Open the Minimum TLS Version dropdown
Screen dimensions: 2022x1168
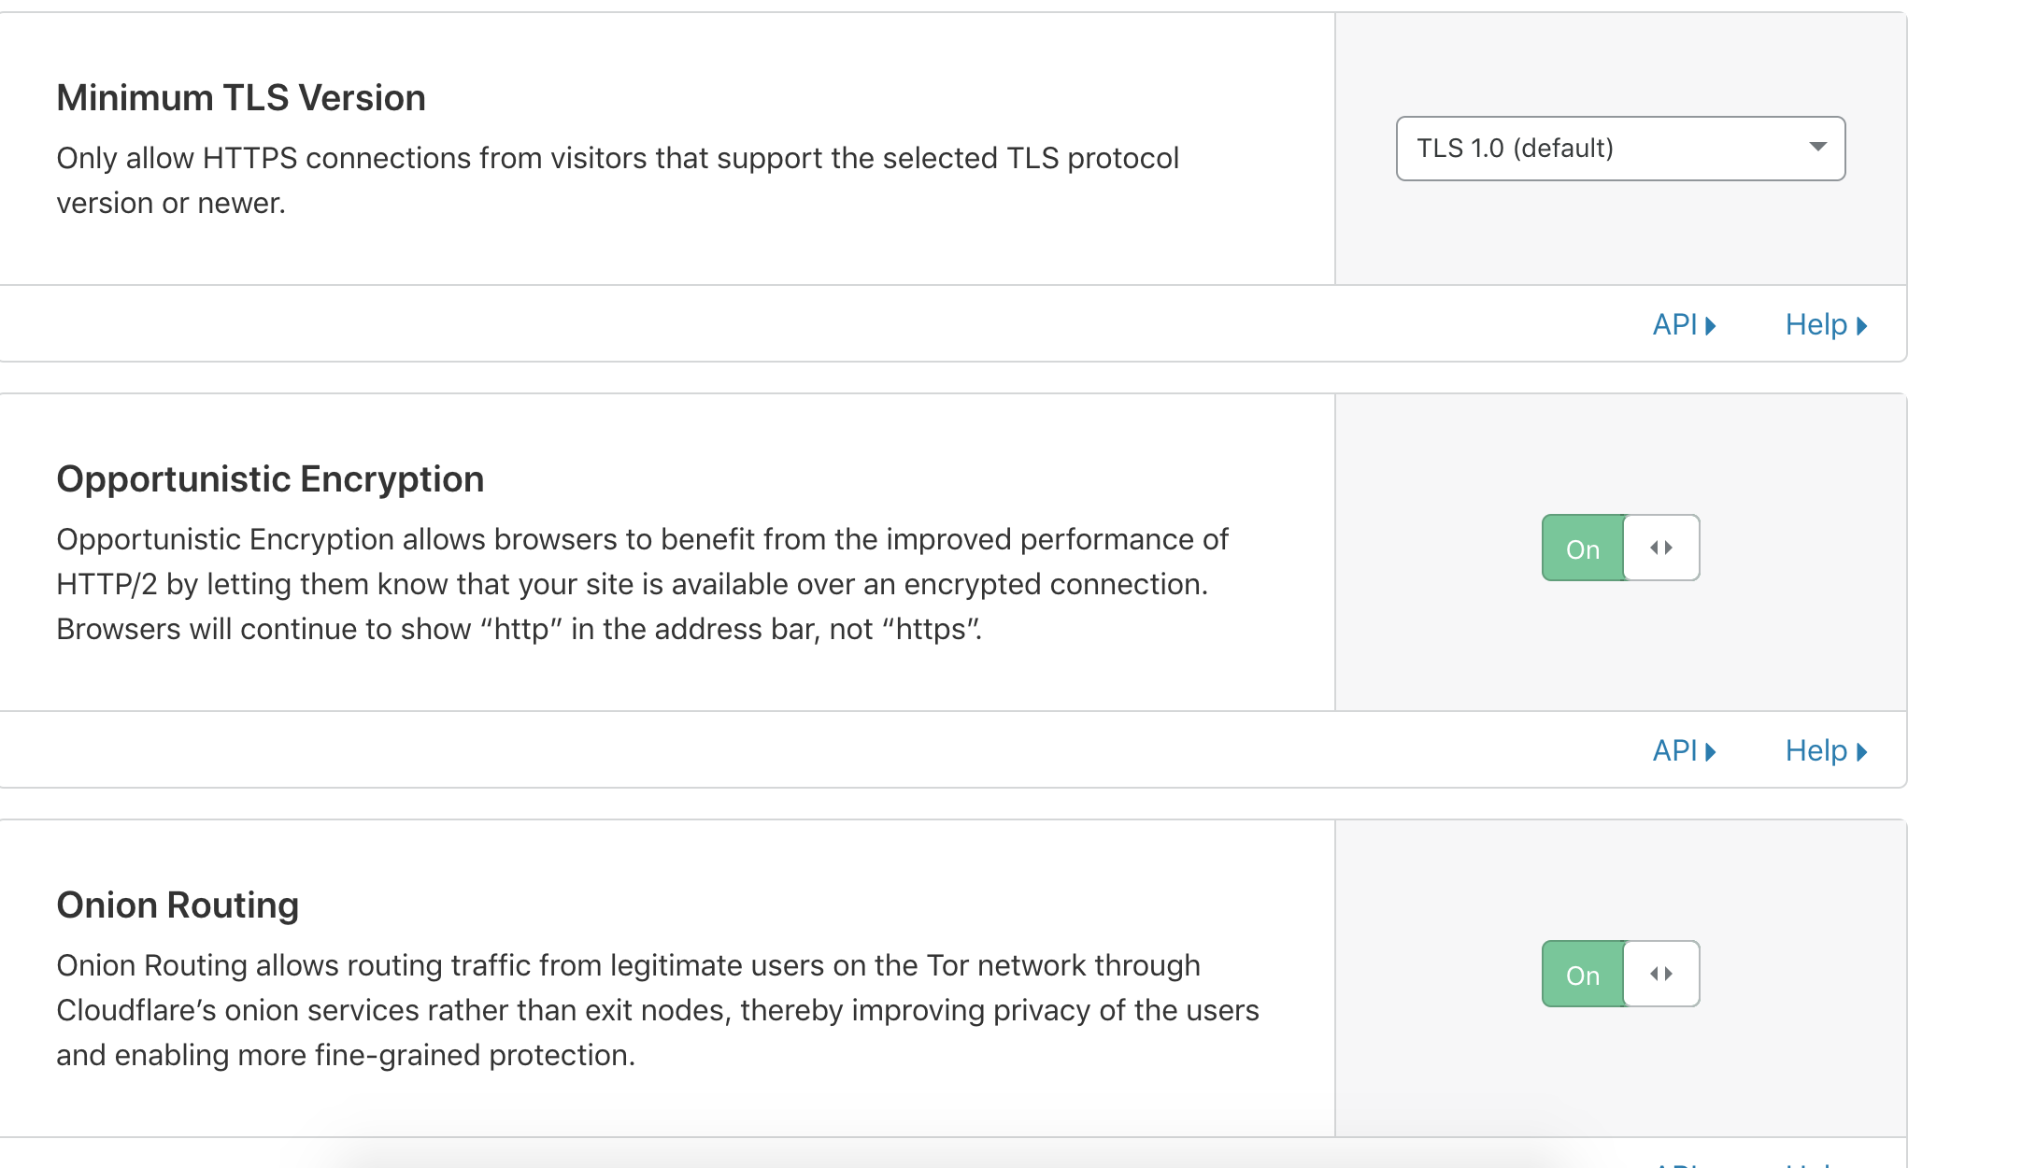[x=1619, y=149]
